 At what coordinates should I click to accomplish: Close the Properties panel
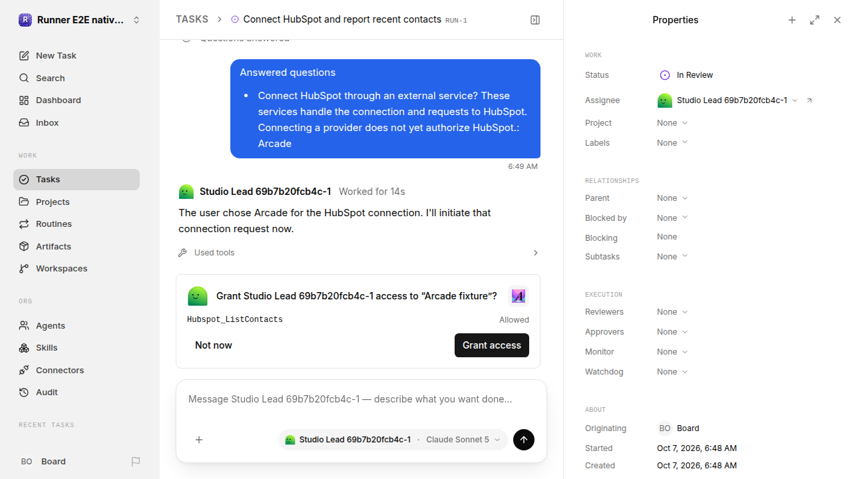pyautogui.click(x=837, y=20)
